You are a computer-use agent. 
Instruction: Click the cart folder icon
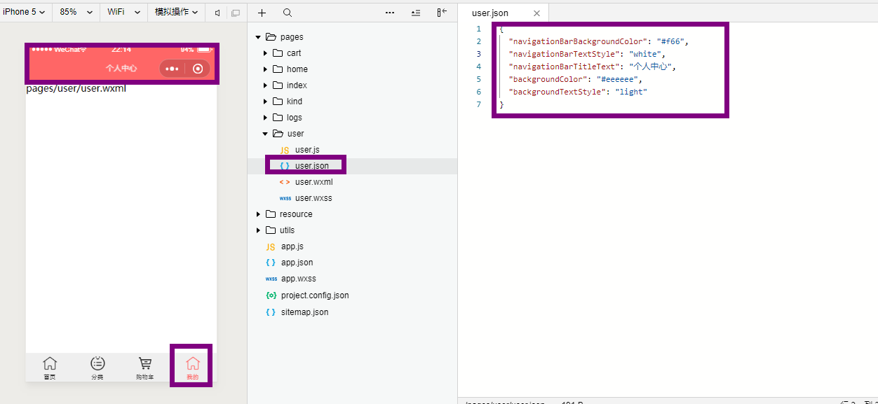point(278,53)
